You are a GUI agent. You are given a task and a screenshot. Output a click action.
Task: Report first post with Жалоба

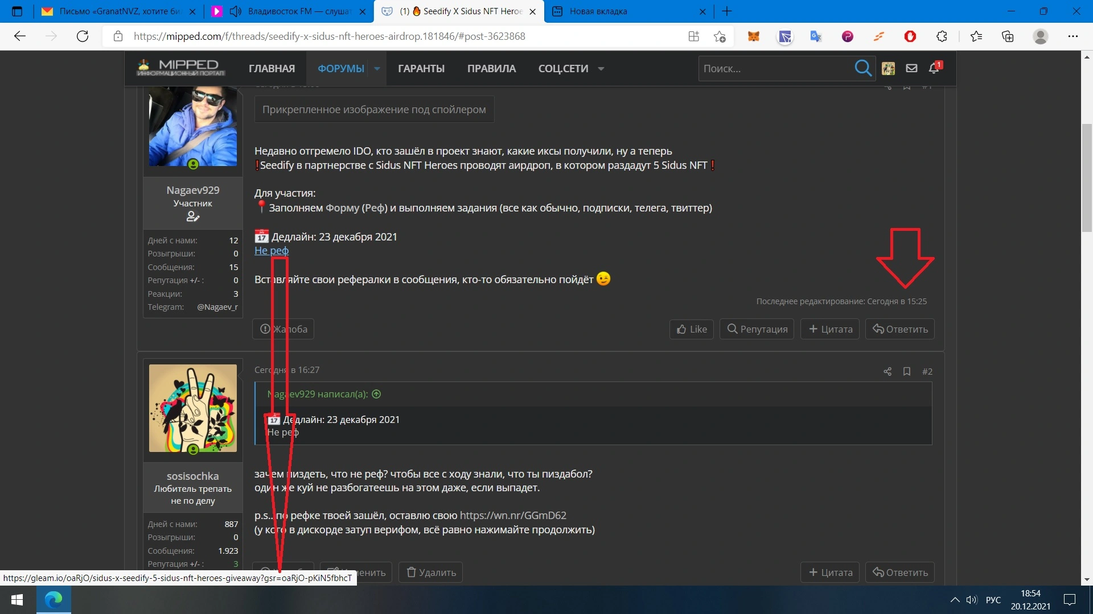coord(283,329)
